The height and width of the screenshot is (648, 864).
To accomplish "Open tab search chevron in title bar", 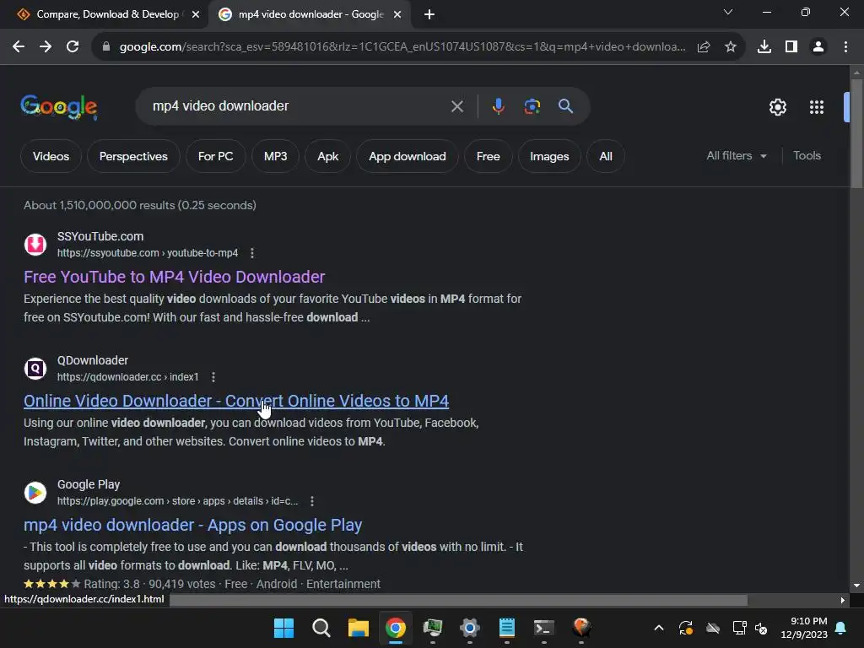I will click(x=728, y=12).
